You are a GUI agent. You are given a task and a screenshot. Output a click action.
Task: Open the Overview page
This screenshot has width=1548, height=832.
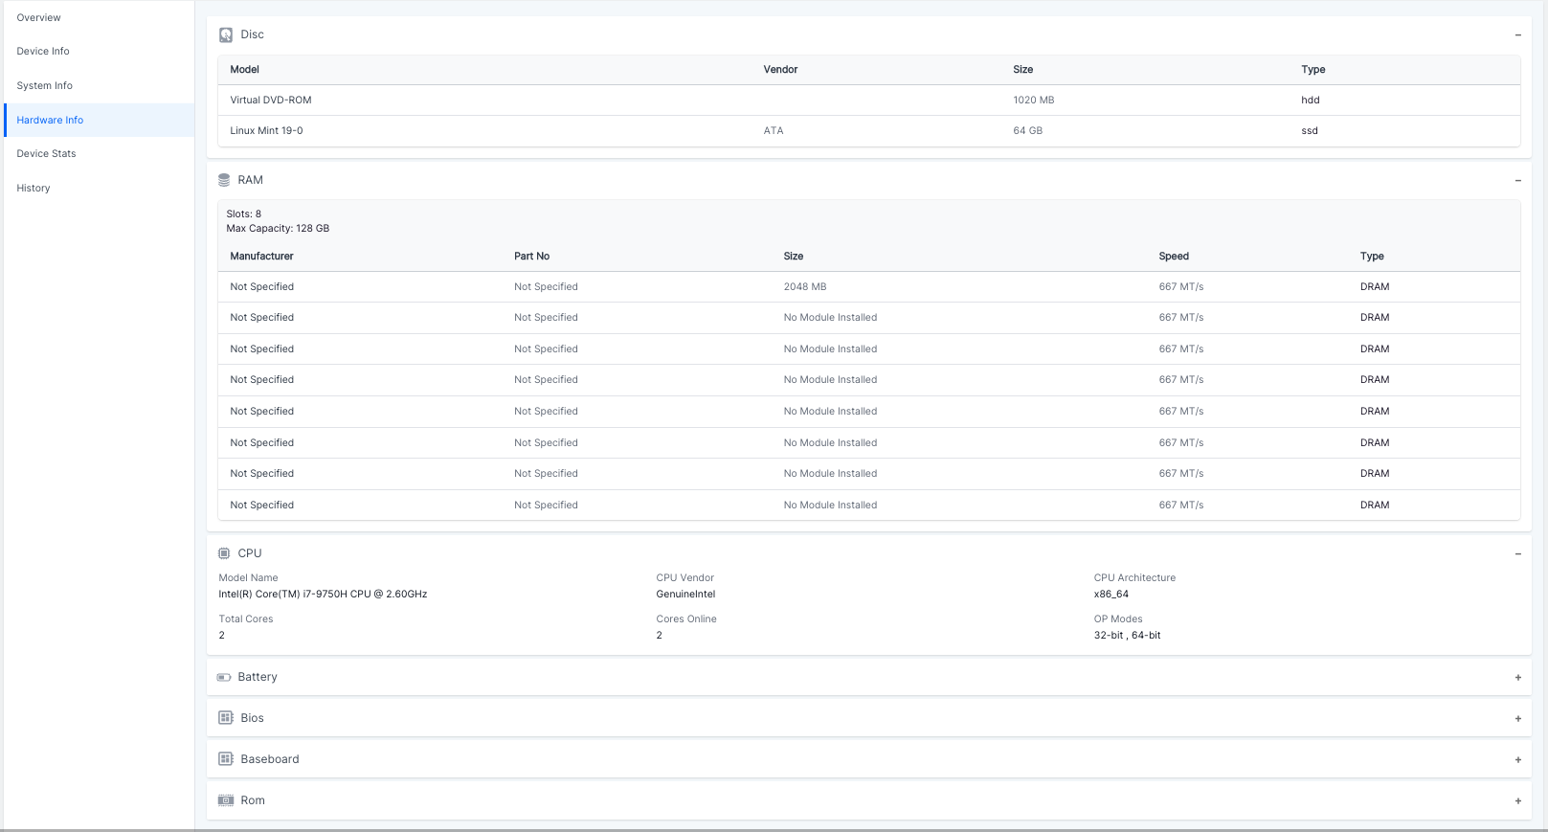point(39,18)
